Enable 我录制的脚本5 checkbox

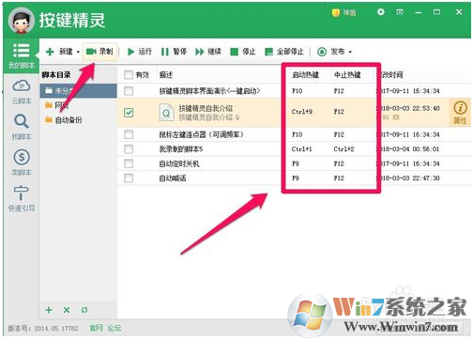(x=129, y=149)
